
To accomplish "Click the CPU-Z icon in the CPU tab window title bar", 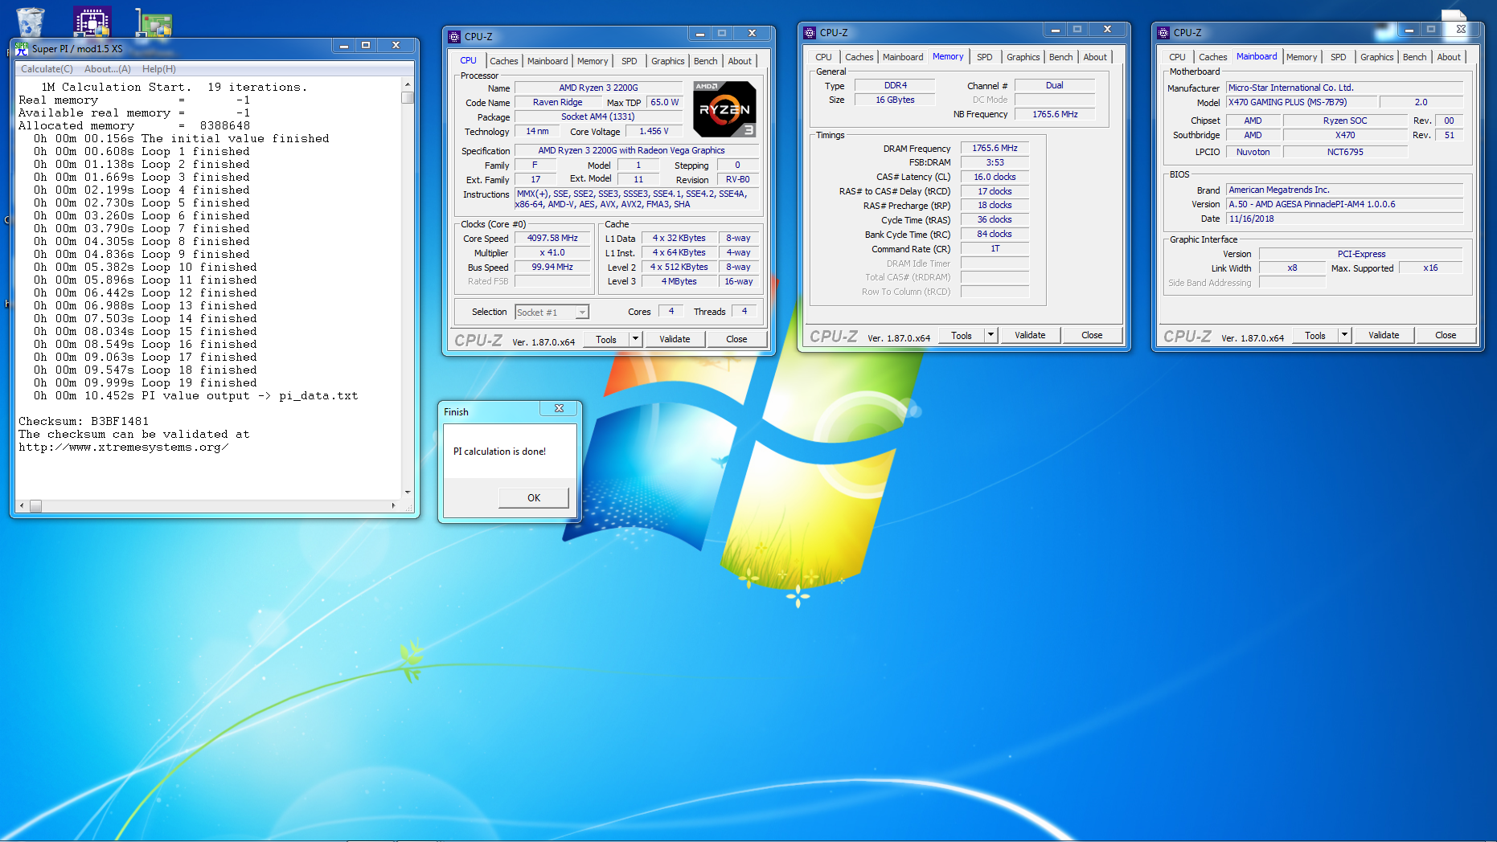I will 454,36.
